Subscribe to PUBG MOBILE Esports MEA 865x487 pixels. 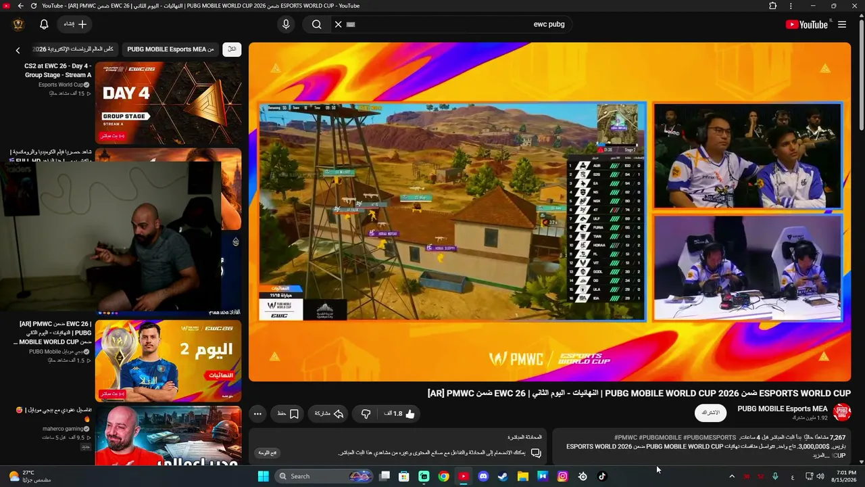tap(711, 413)
